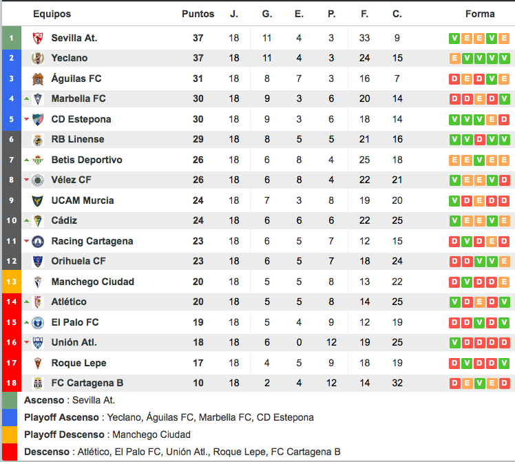Sort table by Puntos column header
Screen dimensions: 515x462
[x=198, y=14]
